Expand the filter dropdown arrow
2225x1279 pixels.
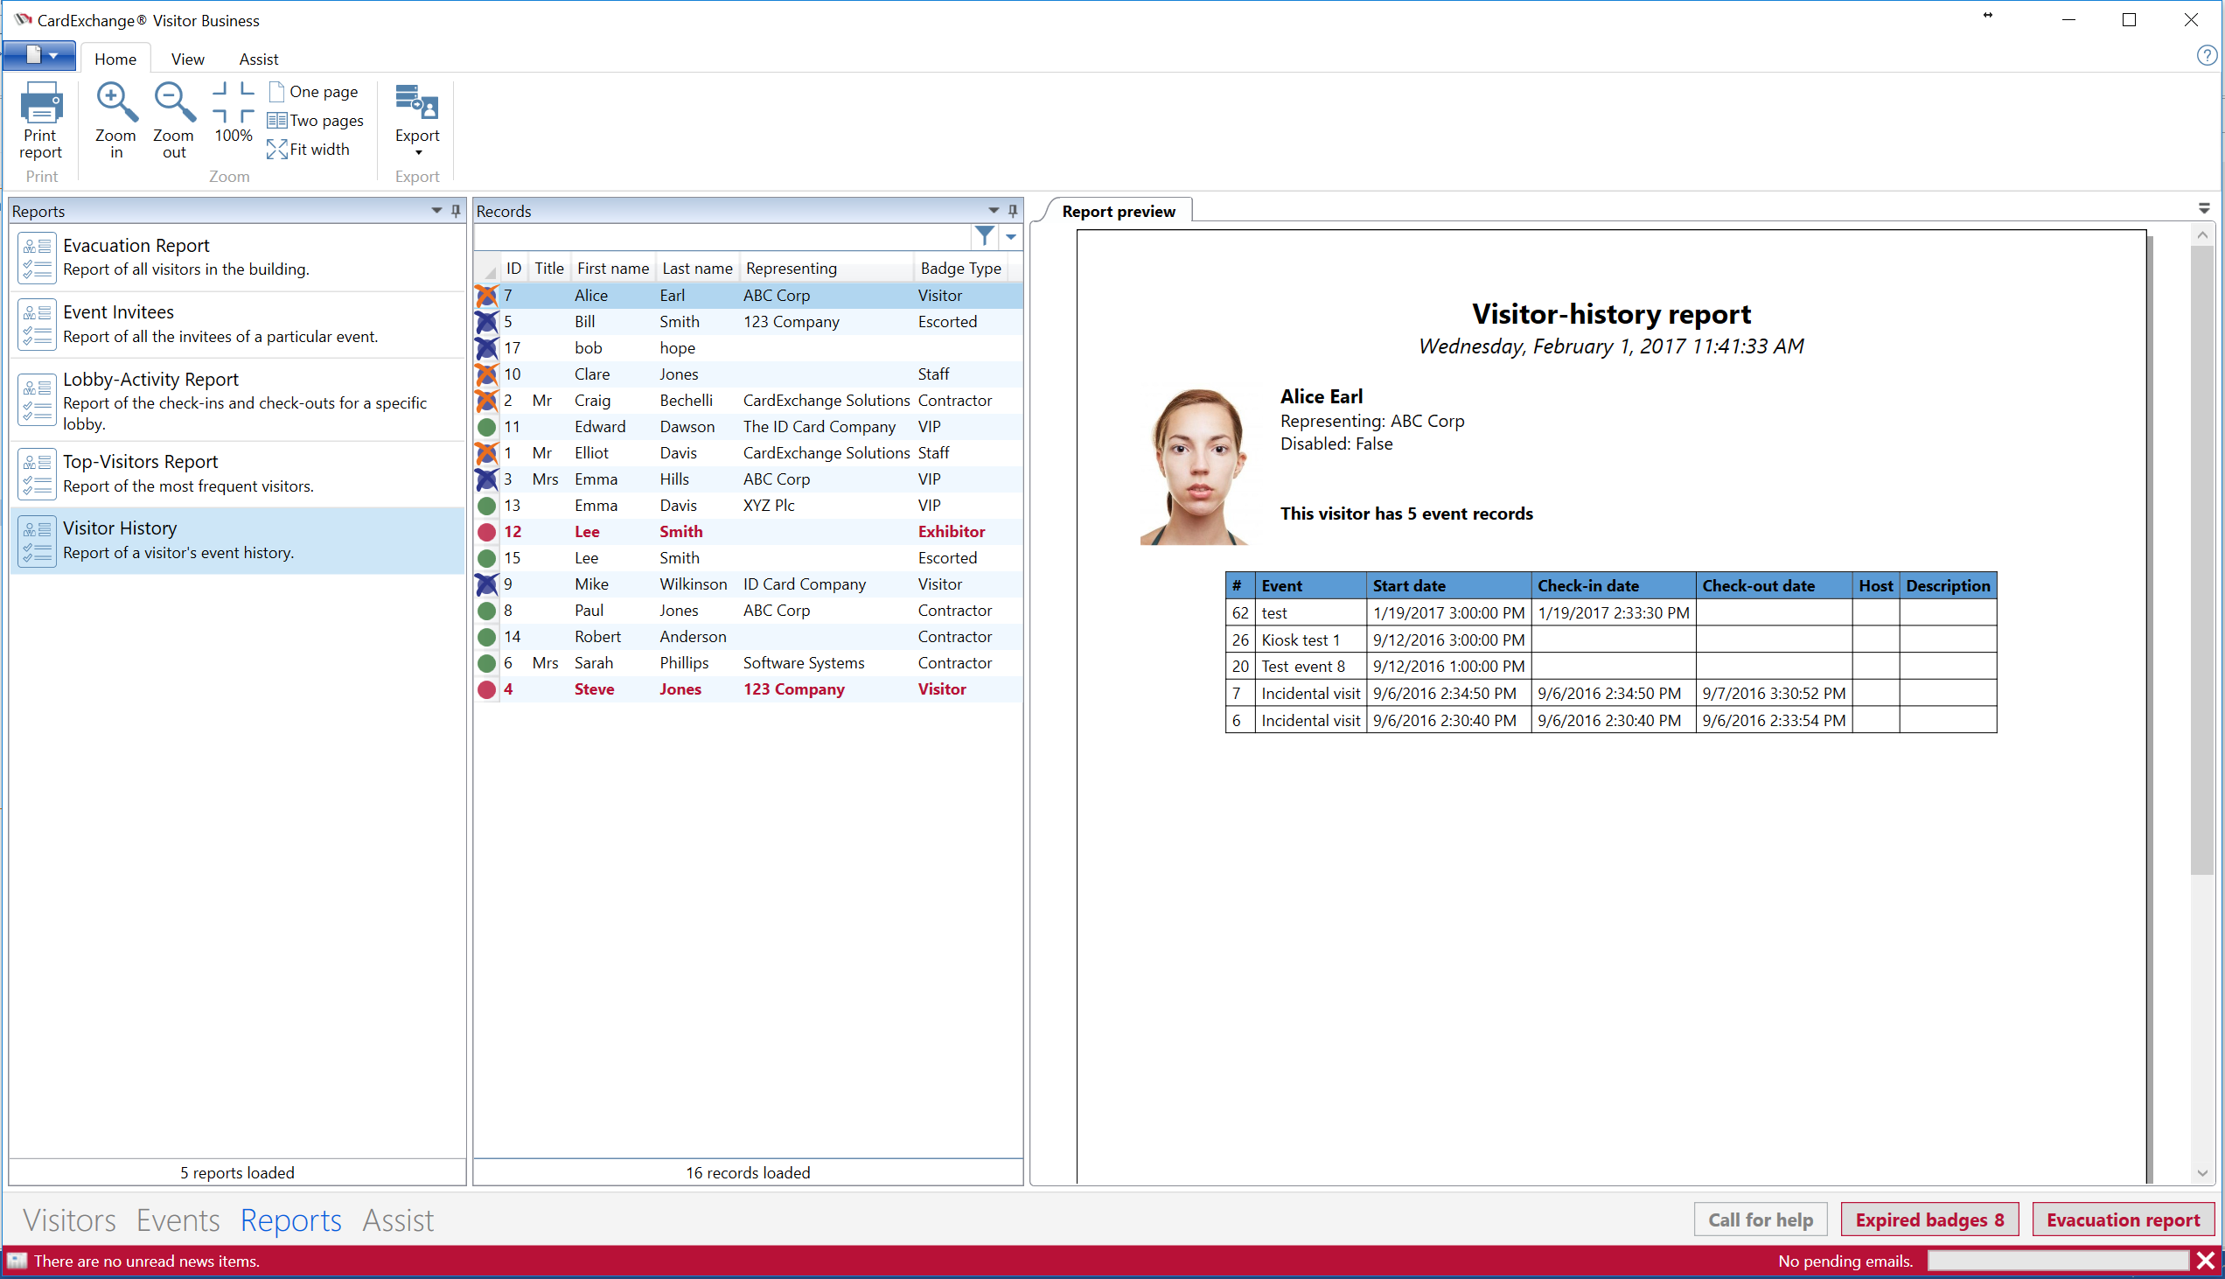click(x=1011, y=236)
